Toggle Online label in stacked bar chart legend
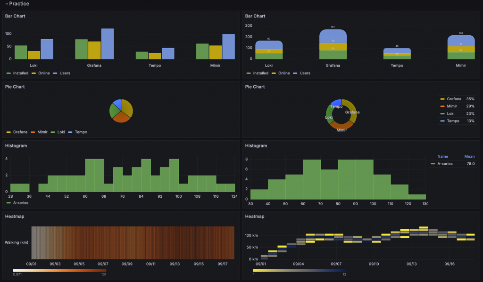The image size is (483, 282). pos(284,73)
